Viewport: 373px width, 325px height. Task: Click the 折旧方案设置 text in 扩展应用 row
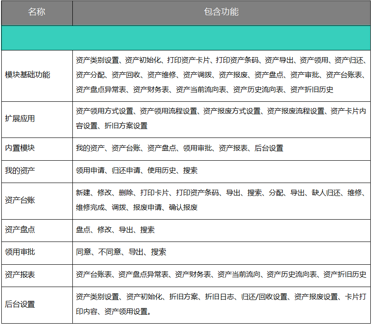click(126, 126)
